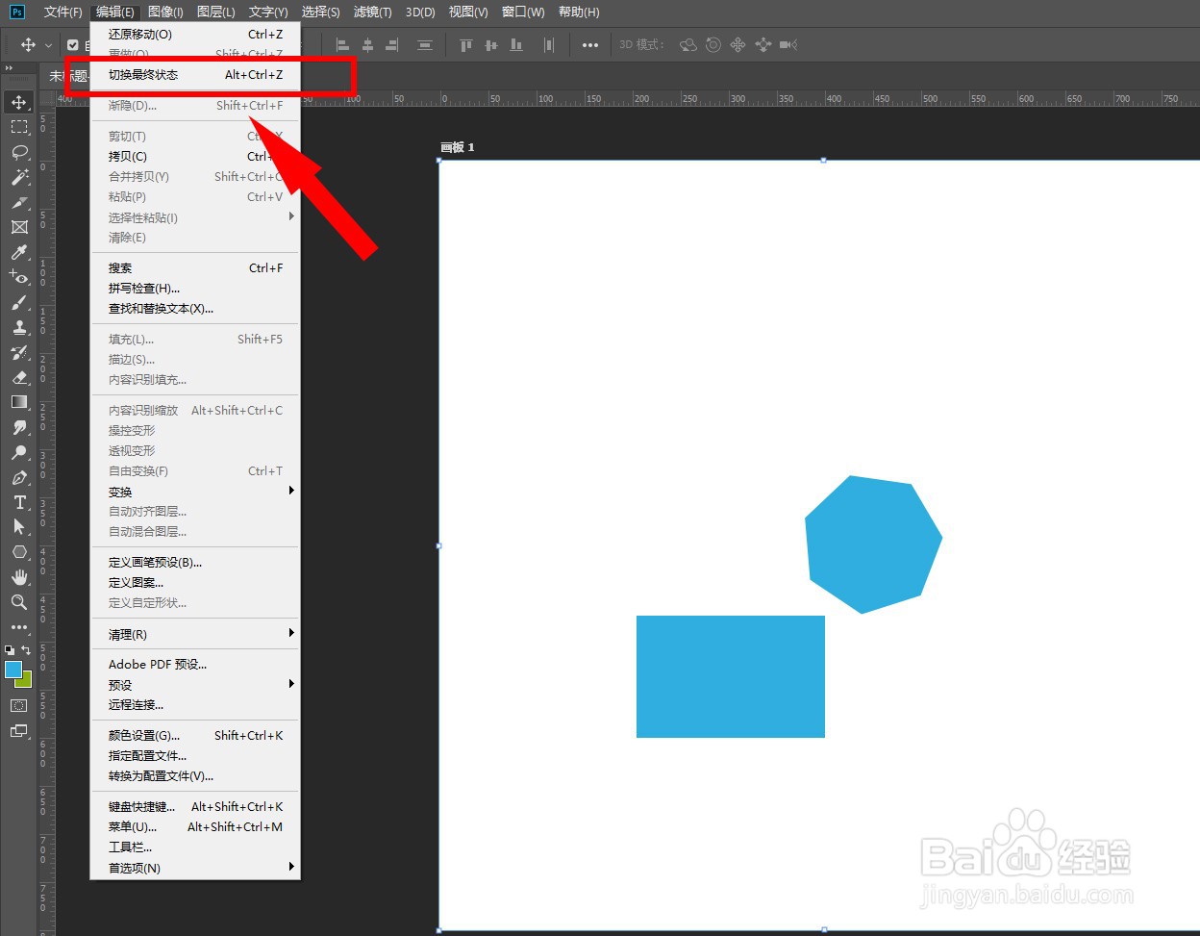The height and width of the screenshot is (936, 1200).
Task: Choose 工具栏... menu entry
Action: 195,847
